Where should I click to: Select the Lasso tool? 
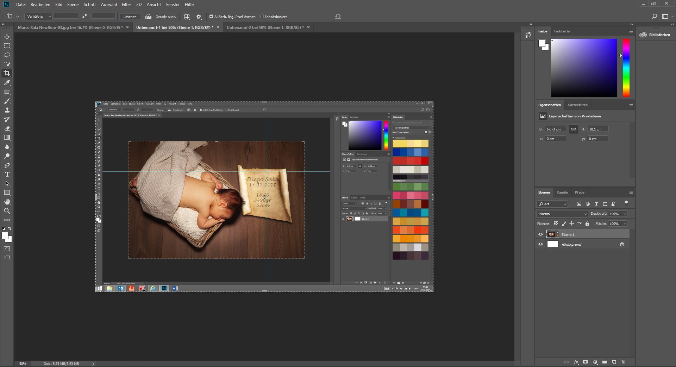coord(7,55)
